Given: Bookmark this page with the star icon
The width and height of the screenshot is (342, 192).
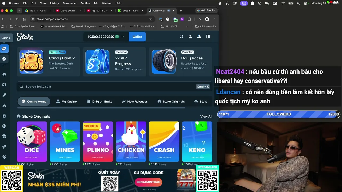Looking at the screenshot, I should pyautogui.click(x=150, y=19).
